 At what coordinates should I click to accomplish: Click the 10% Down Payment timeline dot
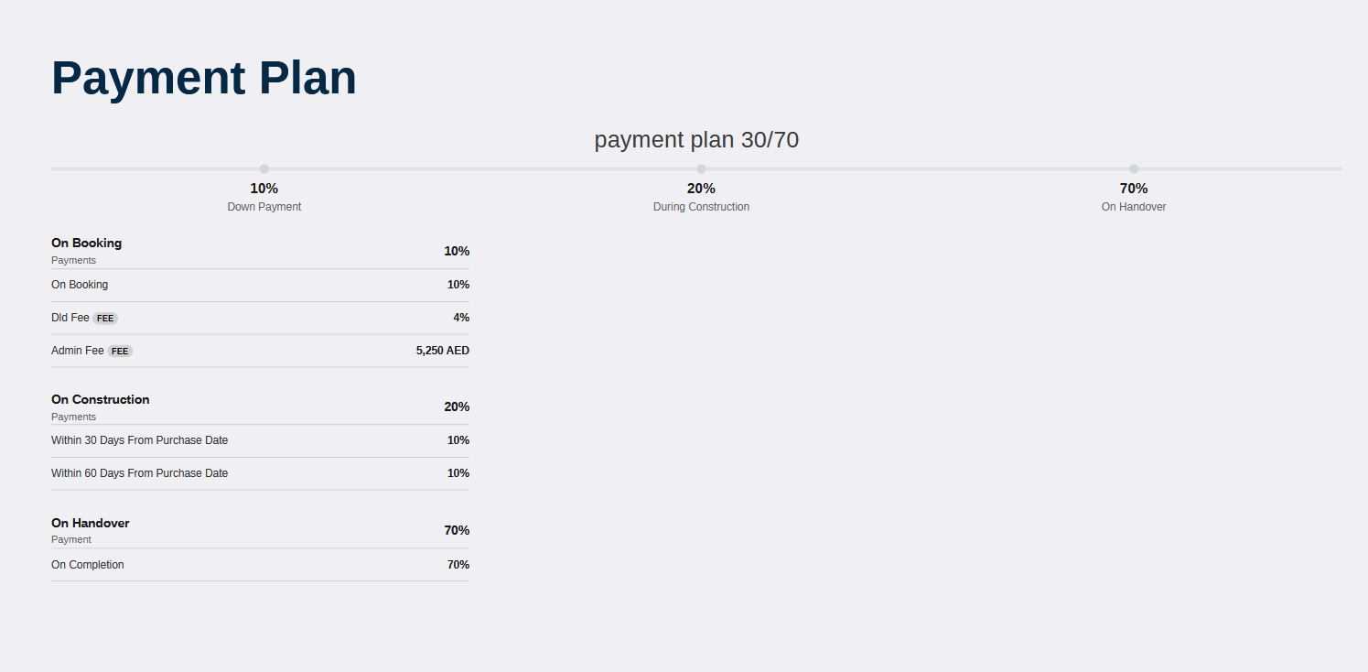tap(264, 168)
